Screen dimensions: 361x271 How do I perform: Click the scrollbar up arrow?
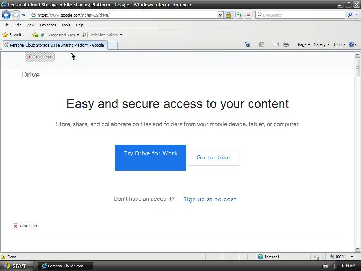point(357,55)
